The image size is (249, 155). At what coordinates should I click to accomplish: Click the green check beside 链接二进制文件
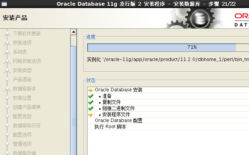[91, 109]
